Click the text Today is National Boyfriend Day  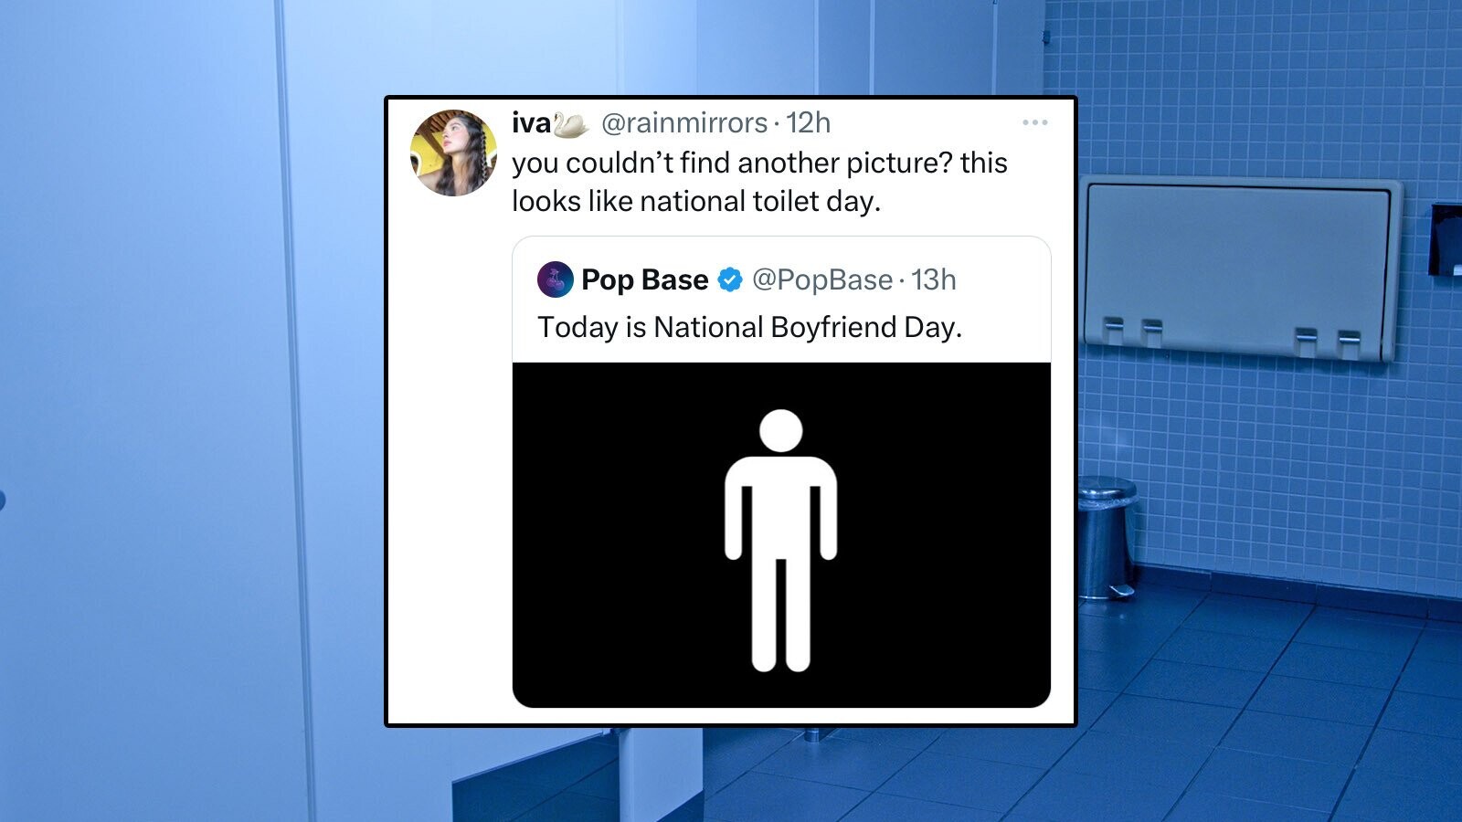click(750, 327)
